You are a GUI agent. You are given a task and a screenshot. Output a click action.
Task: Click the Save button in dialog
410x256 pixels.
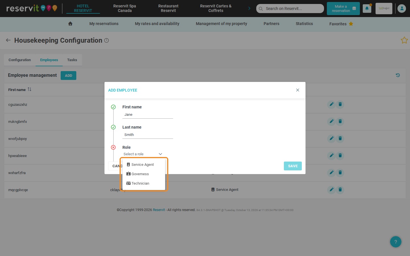pos(293,166)
